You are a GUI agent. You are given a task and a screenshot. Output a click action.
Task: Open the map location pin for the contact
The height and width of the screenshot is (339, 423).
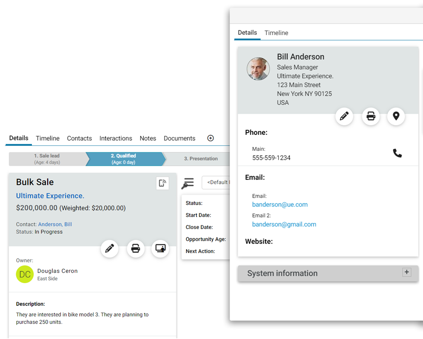click(x=396, y=116)
